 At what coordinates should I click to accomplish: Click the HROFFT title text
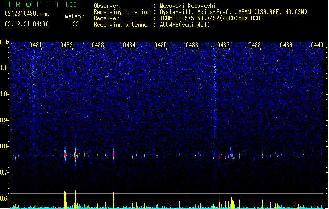coord(32,4)
